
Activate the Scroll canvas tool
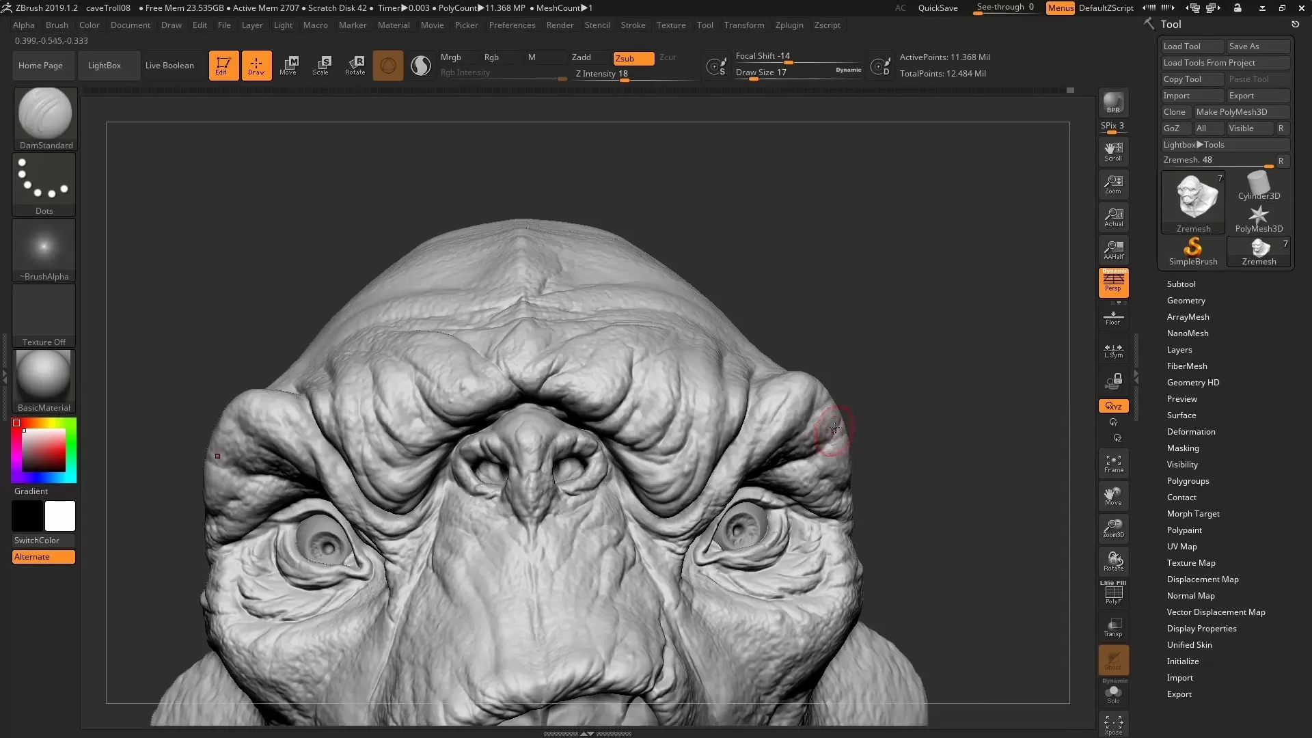[1113, 150]
